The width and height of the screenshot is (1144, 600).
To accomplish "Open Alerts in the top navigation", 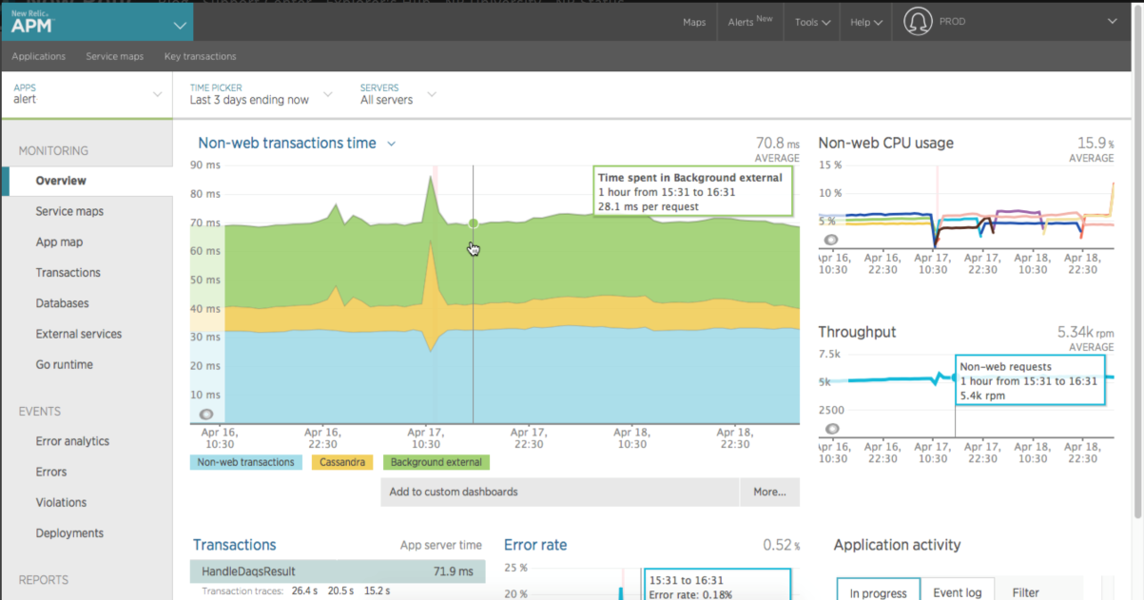I will pyautogui.click(x=750, y=22).
